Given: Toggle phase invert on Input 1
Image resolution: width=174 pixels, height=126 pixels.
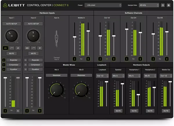Looking at the screenshot, I should click(18, 48).
